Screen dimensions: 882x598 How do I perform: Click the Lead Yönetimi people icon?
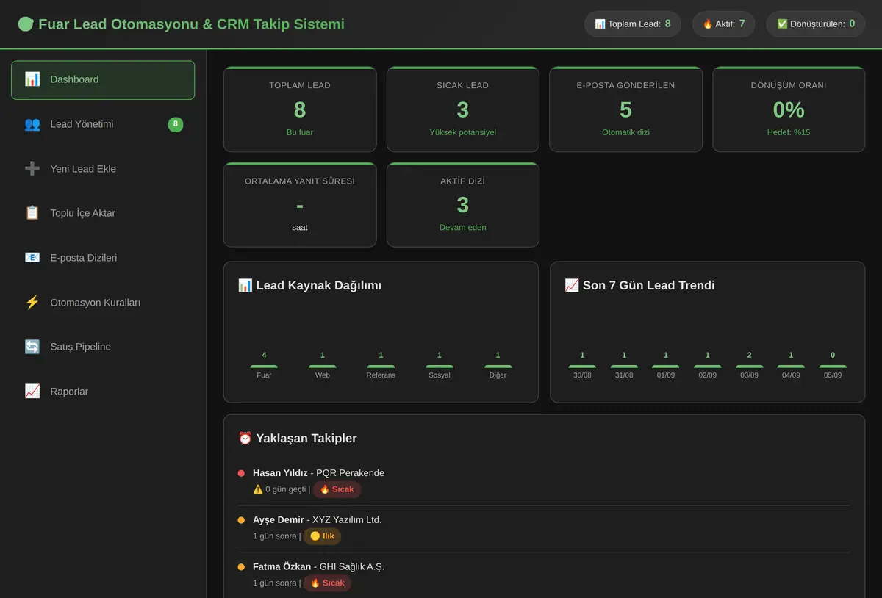(32, 124)
